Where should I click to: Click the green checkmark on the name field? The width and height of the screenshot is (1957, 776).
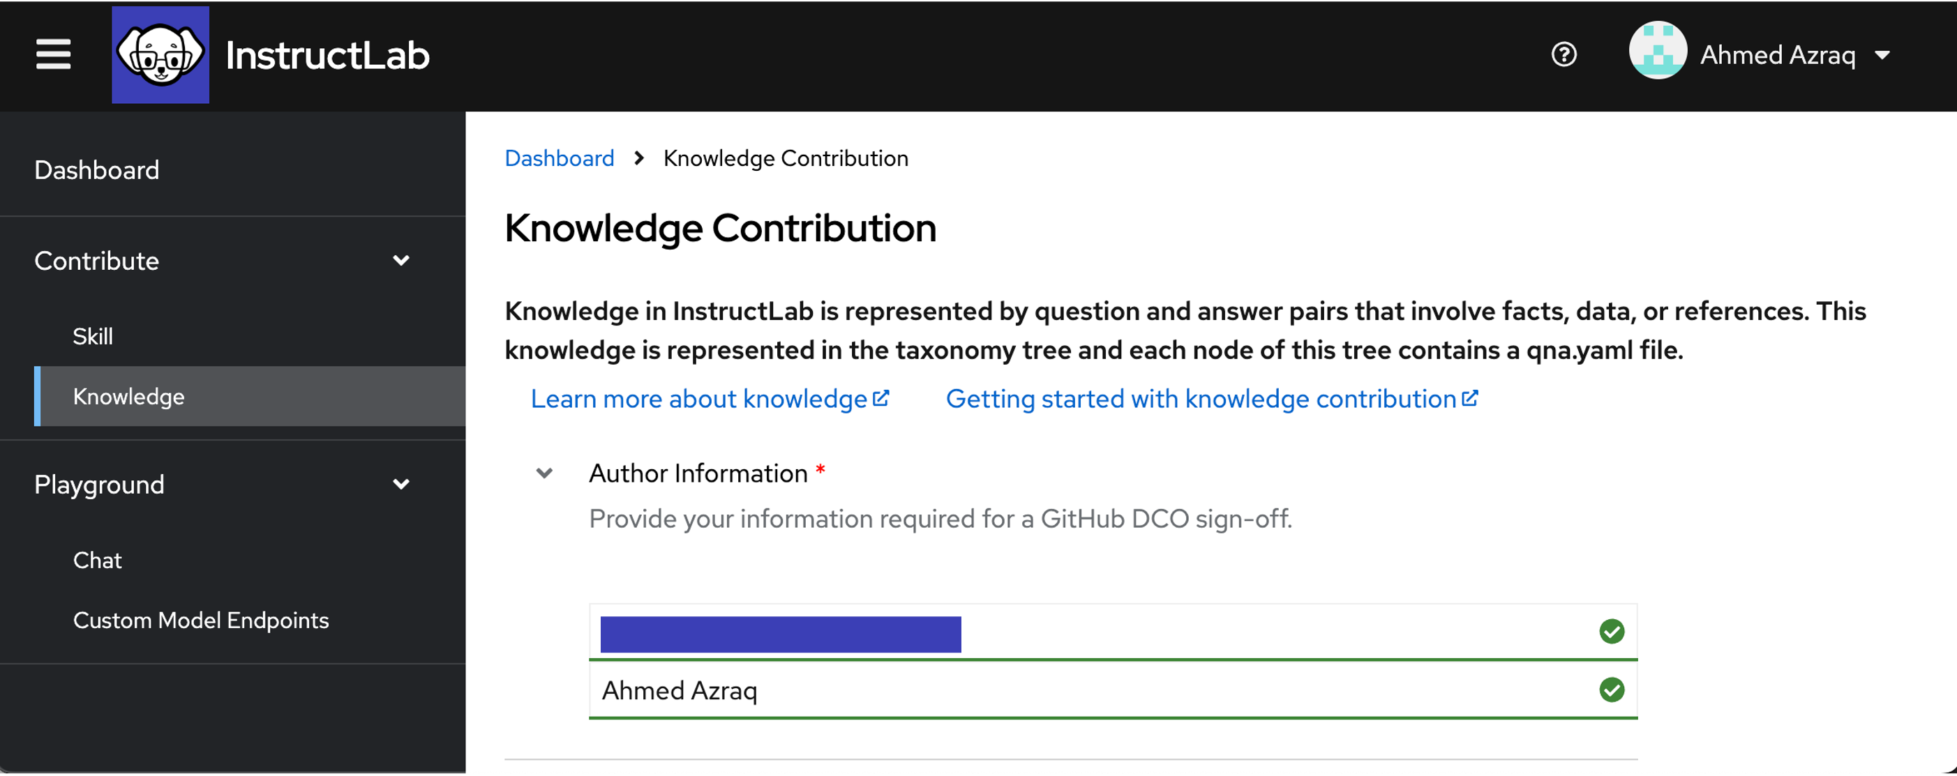(x=1612, y=690)
